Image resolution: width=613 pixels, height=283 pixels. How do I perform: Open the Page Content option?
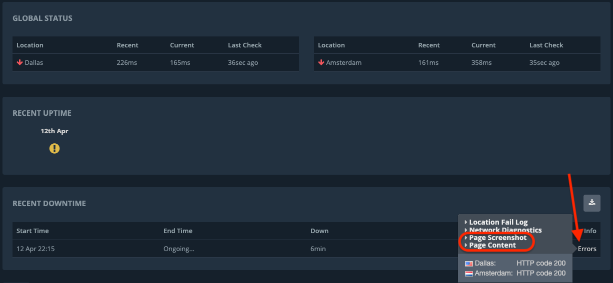click(492, 245)
